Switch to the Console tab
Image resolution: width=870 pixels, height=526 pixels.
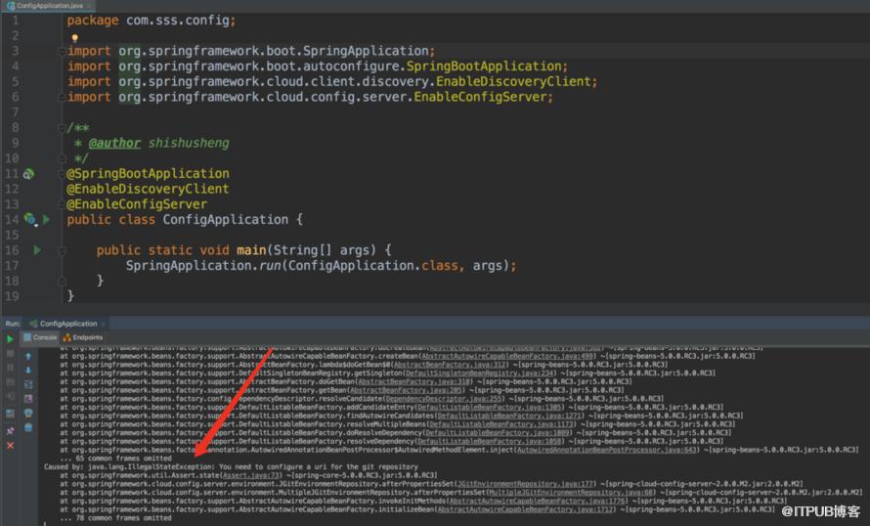pyautogui.click(x=40, y=337)
